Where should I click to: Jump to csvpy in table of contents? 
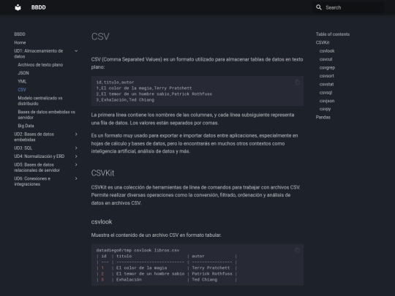325,109
